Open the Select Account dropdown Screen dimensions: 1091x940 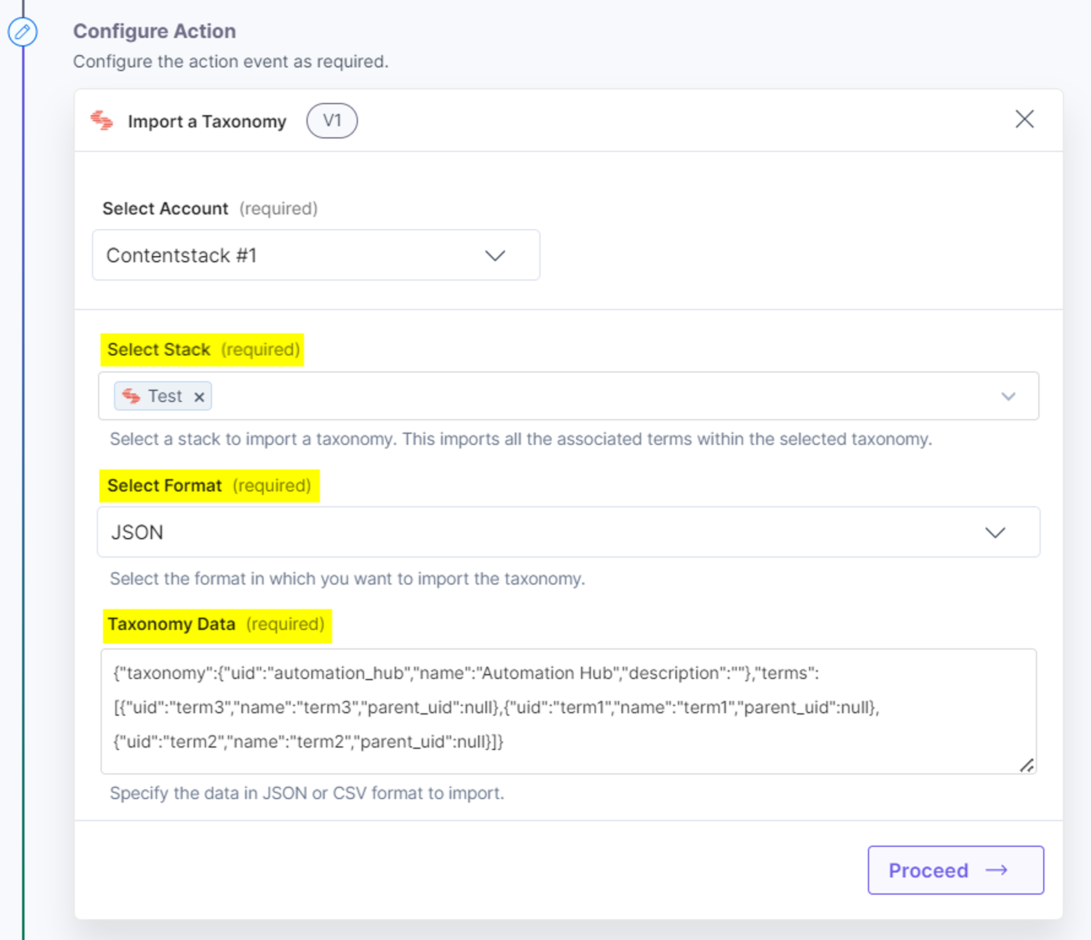pyautogui.click(x=316, y=255)
